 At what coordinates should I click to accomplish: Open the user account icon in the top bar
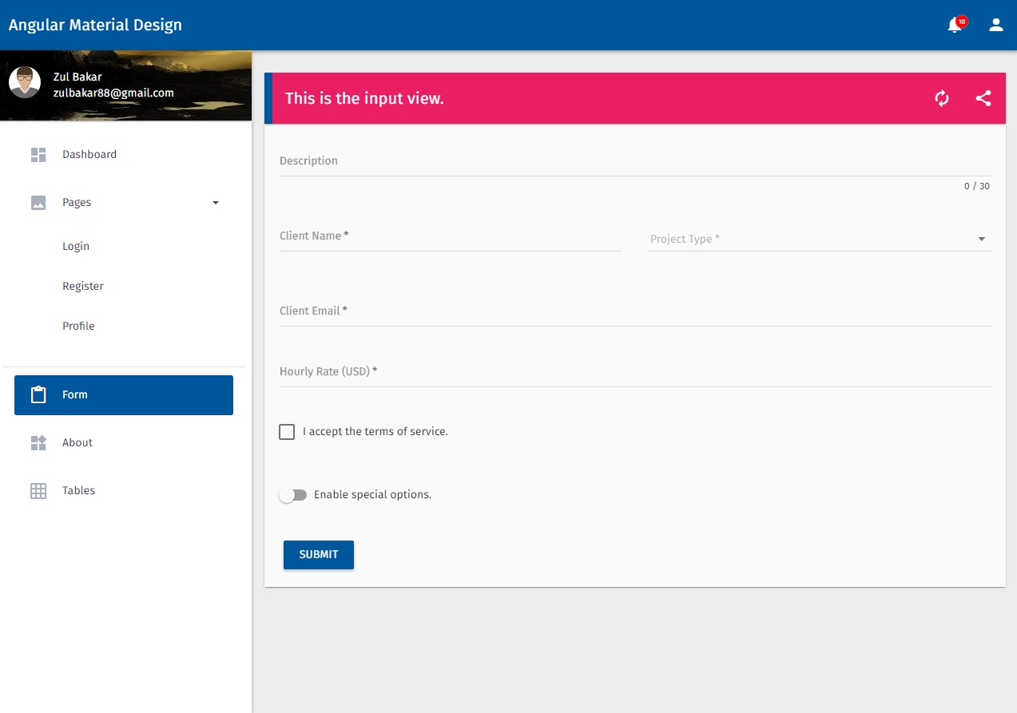coord(995,24)
